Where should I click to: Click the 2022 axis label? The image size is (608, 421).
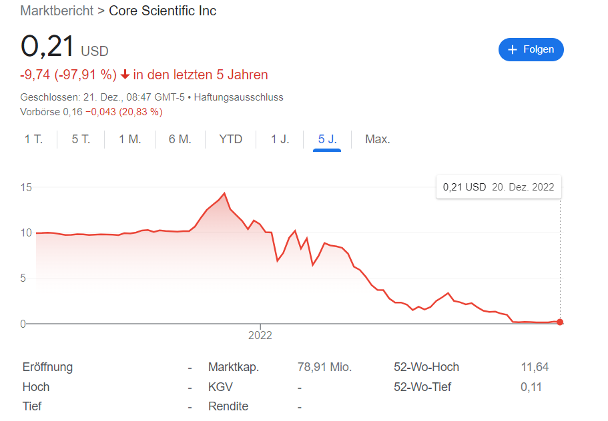coord(260,335)
